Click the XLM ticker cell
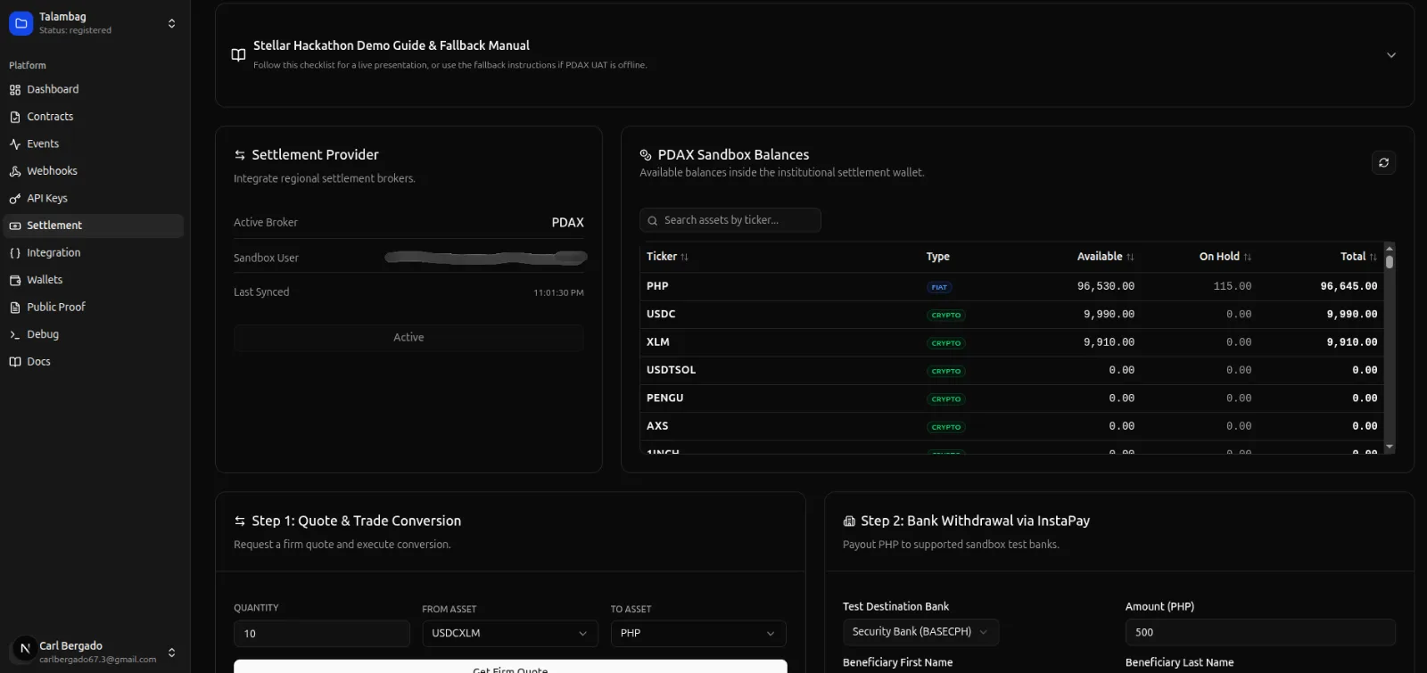This screenshot has width=1427, height=673. tap(658, 342)
